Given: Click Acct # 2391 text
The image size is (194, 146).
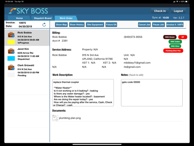Looking at the screenshot, I should click(60, 41).
